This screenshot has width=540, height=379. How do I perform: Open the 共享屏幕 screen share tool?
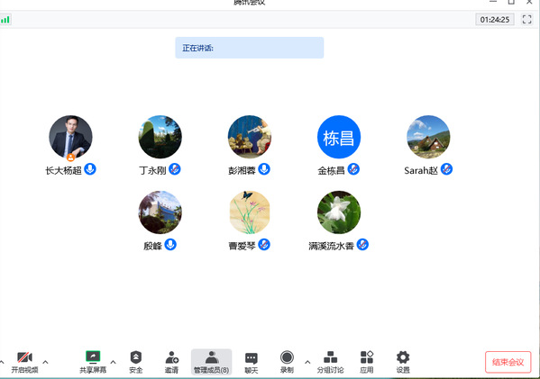click(93, 362)
